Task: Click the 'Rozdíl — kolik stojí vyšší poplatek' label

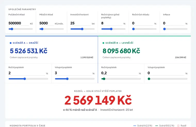Action: pyautogui.click(x=98, y=91)
